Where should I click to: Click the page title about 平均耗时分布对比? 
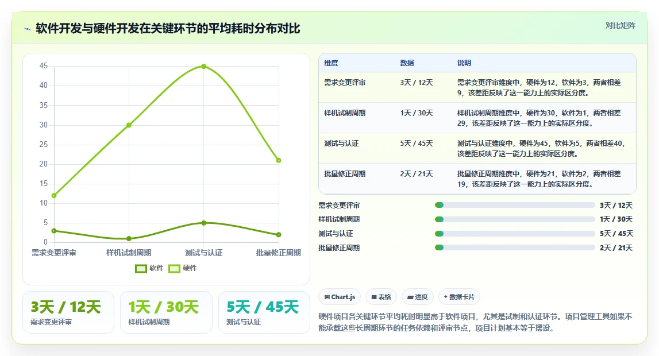(x=168, y=29)
